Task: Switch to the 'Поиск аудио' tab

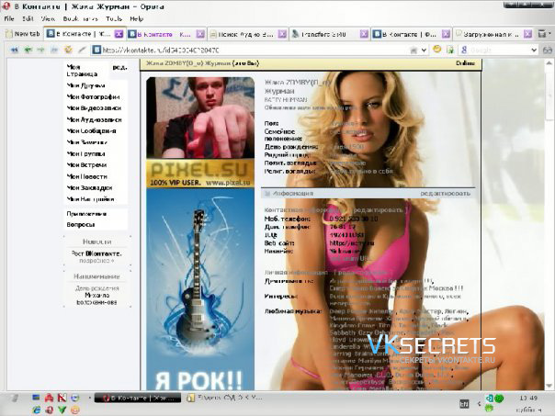Action: click(248, 34)
